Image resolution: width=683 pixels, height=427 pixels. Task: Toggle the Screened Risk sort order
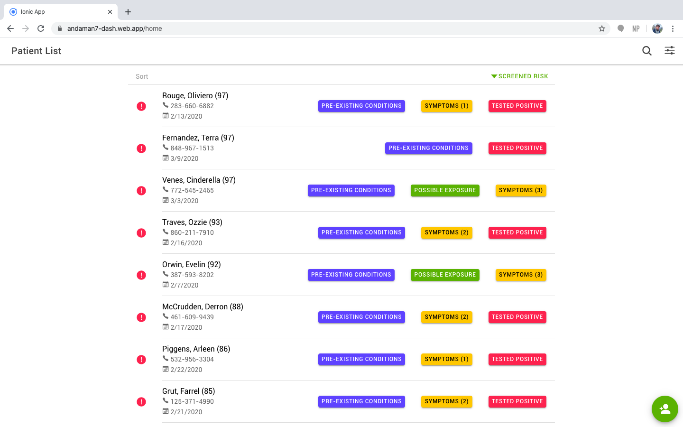[x=520, y=76]
